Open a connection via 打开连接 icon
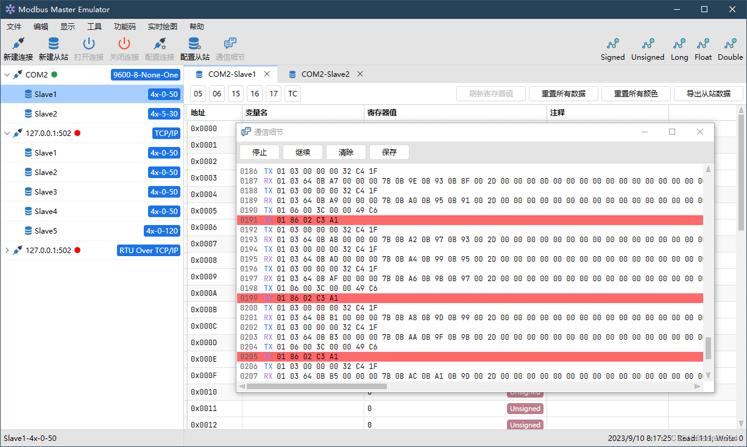The image size is (747, 447). [88, 49]
